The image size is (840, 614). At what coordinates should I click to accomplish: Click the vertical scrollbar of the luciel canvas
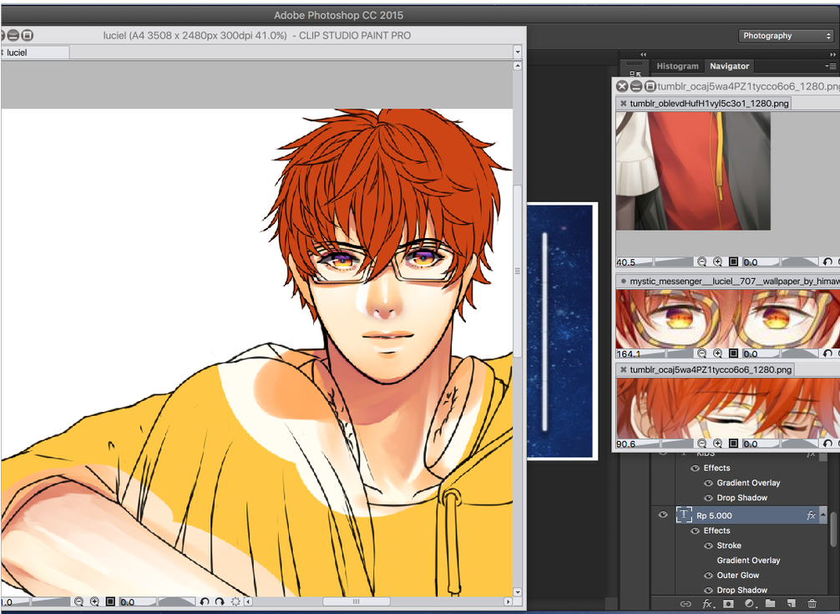click(517, 271)
